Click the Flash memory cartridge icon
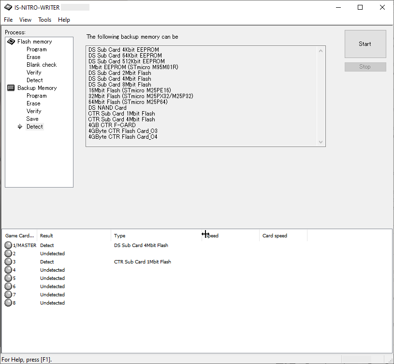Image resolution: width=394 pixels, height=364 pixels. click(11, 42)
